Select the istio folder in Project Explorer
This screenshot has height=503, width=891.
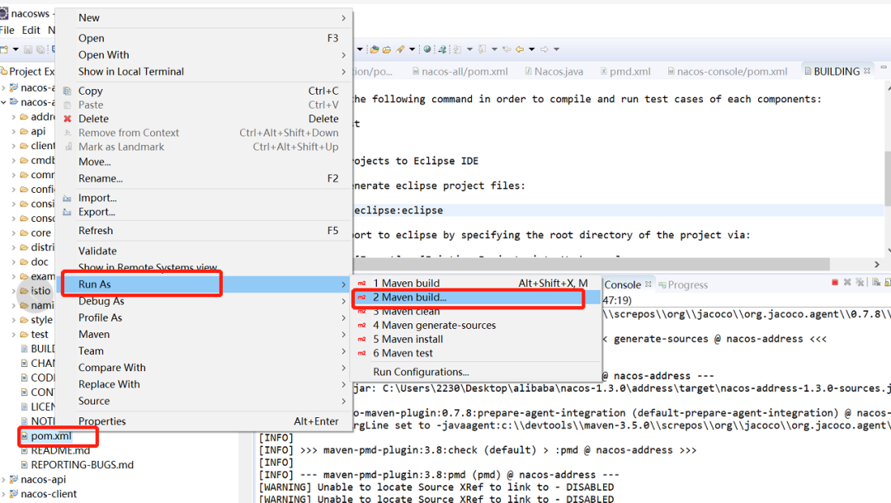pos(40,291)
